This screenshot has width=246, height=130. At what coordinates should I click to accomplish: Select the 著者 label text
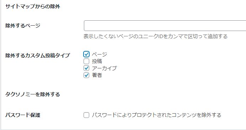[x=97, y=75]
